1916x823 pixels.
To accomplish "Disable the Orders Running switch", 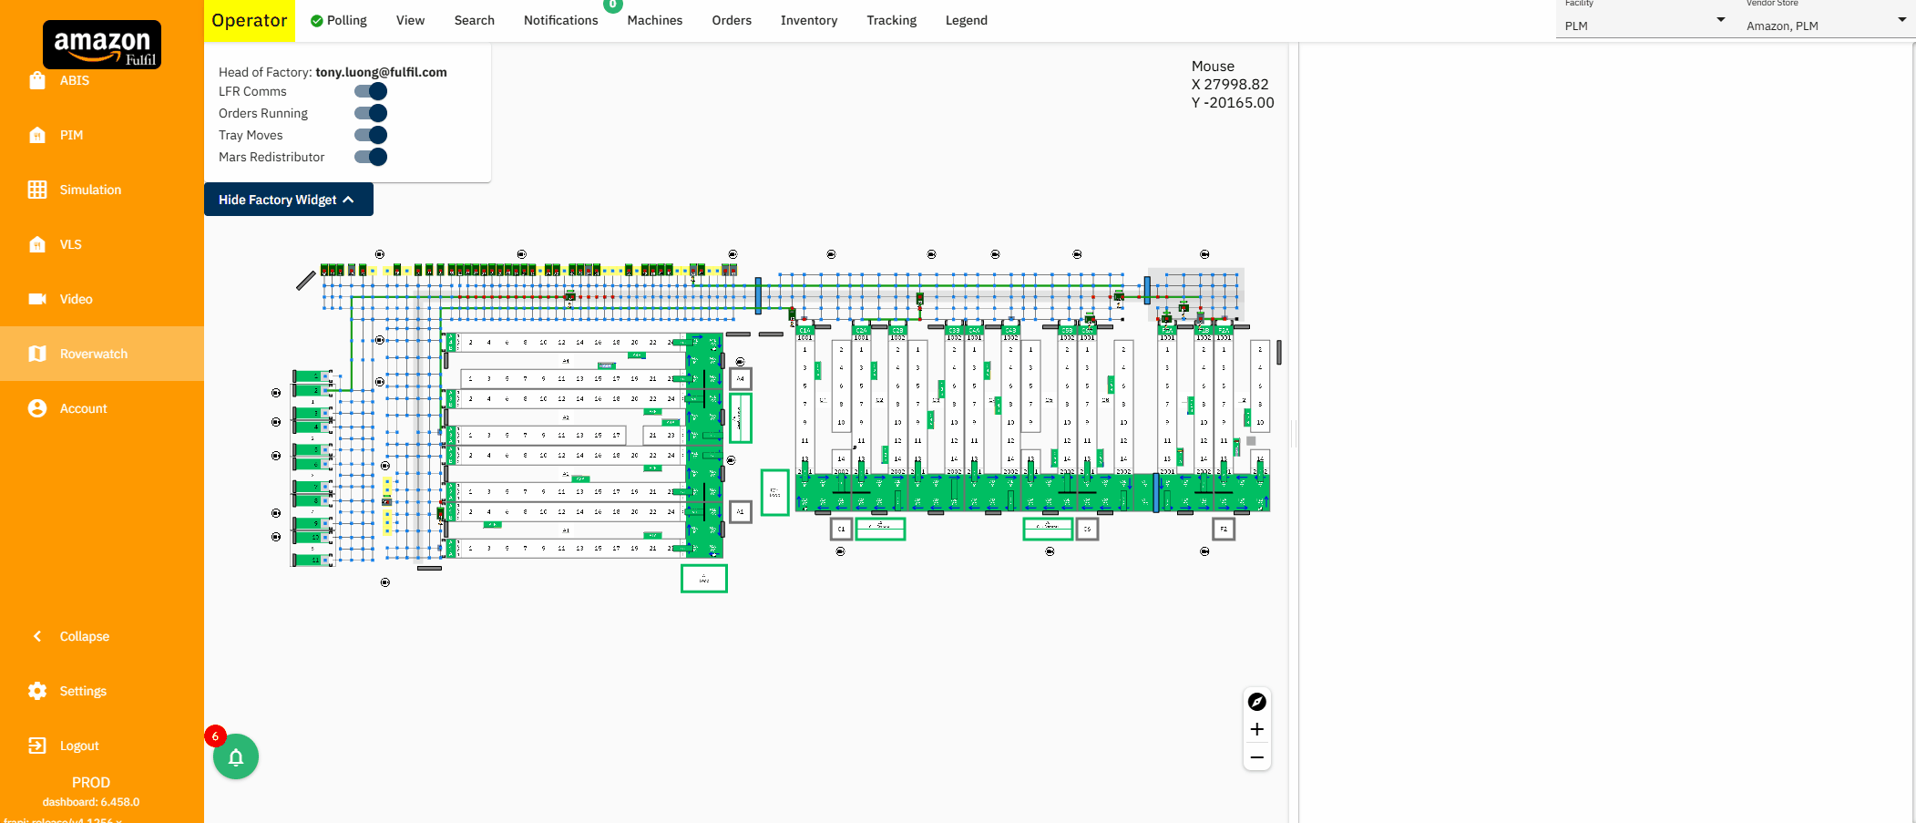I will (371, 113).
